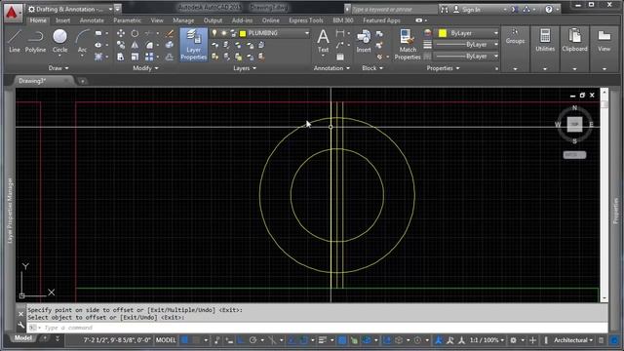Open the PLUMBING layer dropdown

[x=307, y=33]
